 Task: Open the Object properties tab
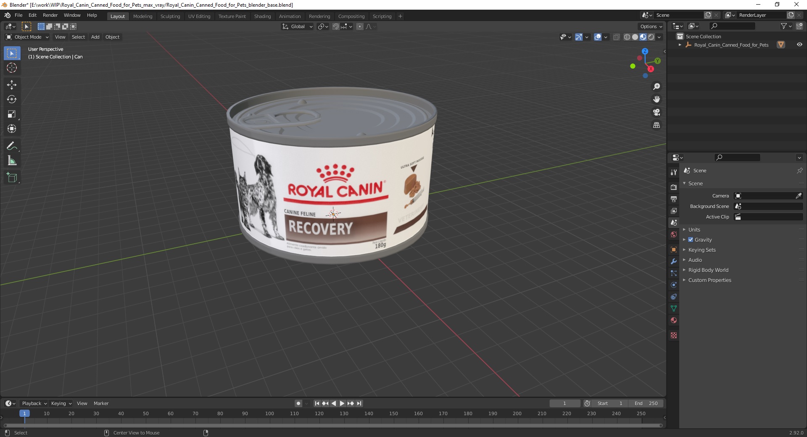674,250
